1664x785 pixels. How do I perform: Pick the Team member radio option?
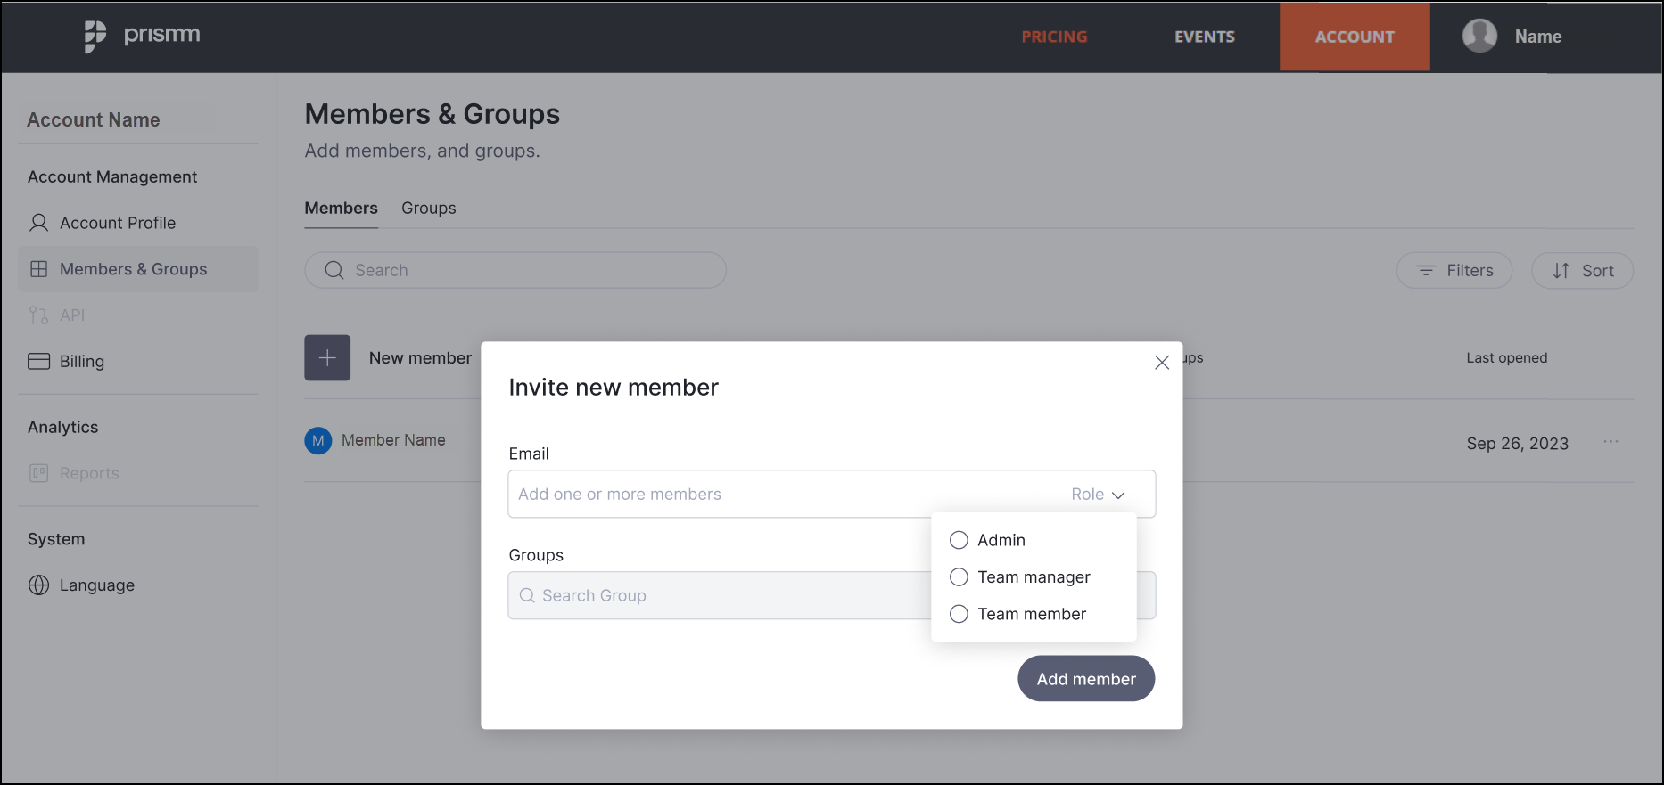959,614
